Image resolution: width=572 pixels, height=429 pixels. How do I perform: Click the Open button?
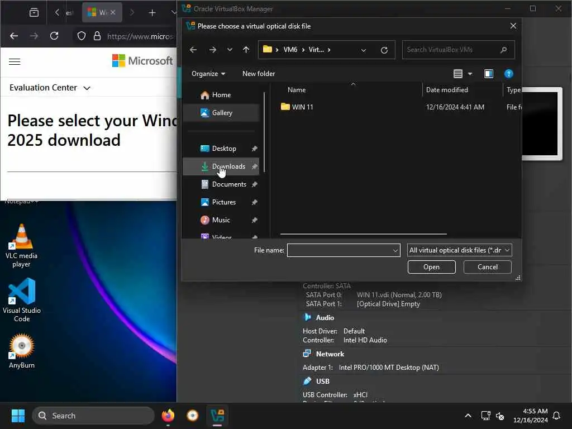432,267
